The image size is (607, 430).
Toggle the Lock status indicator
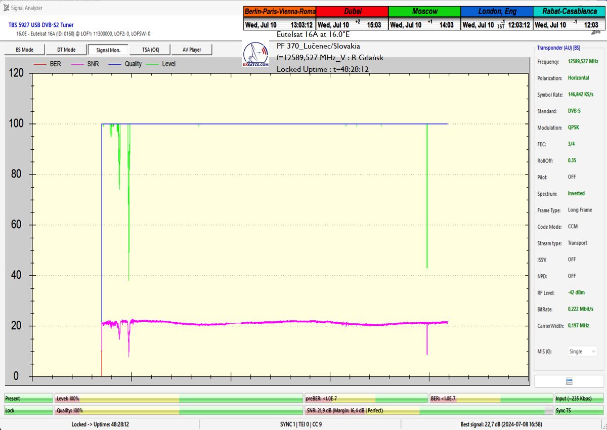[x=28, y=411]
